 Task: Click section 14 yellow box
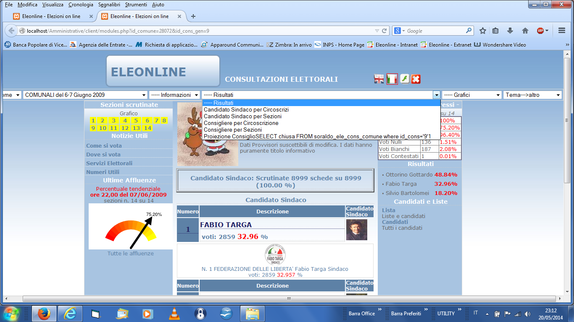coord(147,128)
